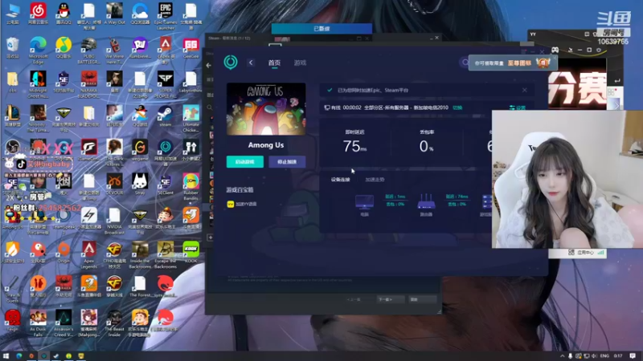643x361 pixels.
Task: Launch SUPER PEOPLE desktop shortcut
Action: point(166,84)
